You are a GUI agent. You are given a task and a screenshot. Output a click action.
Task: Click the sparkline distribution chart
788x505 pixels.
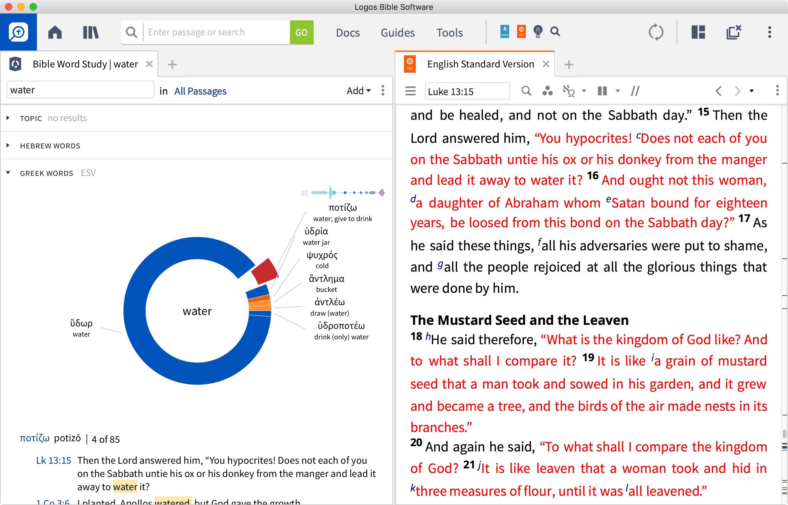click(x=348, y=192)
